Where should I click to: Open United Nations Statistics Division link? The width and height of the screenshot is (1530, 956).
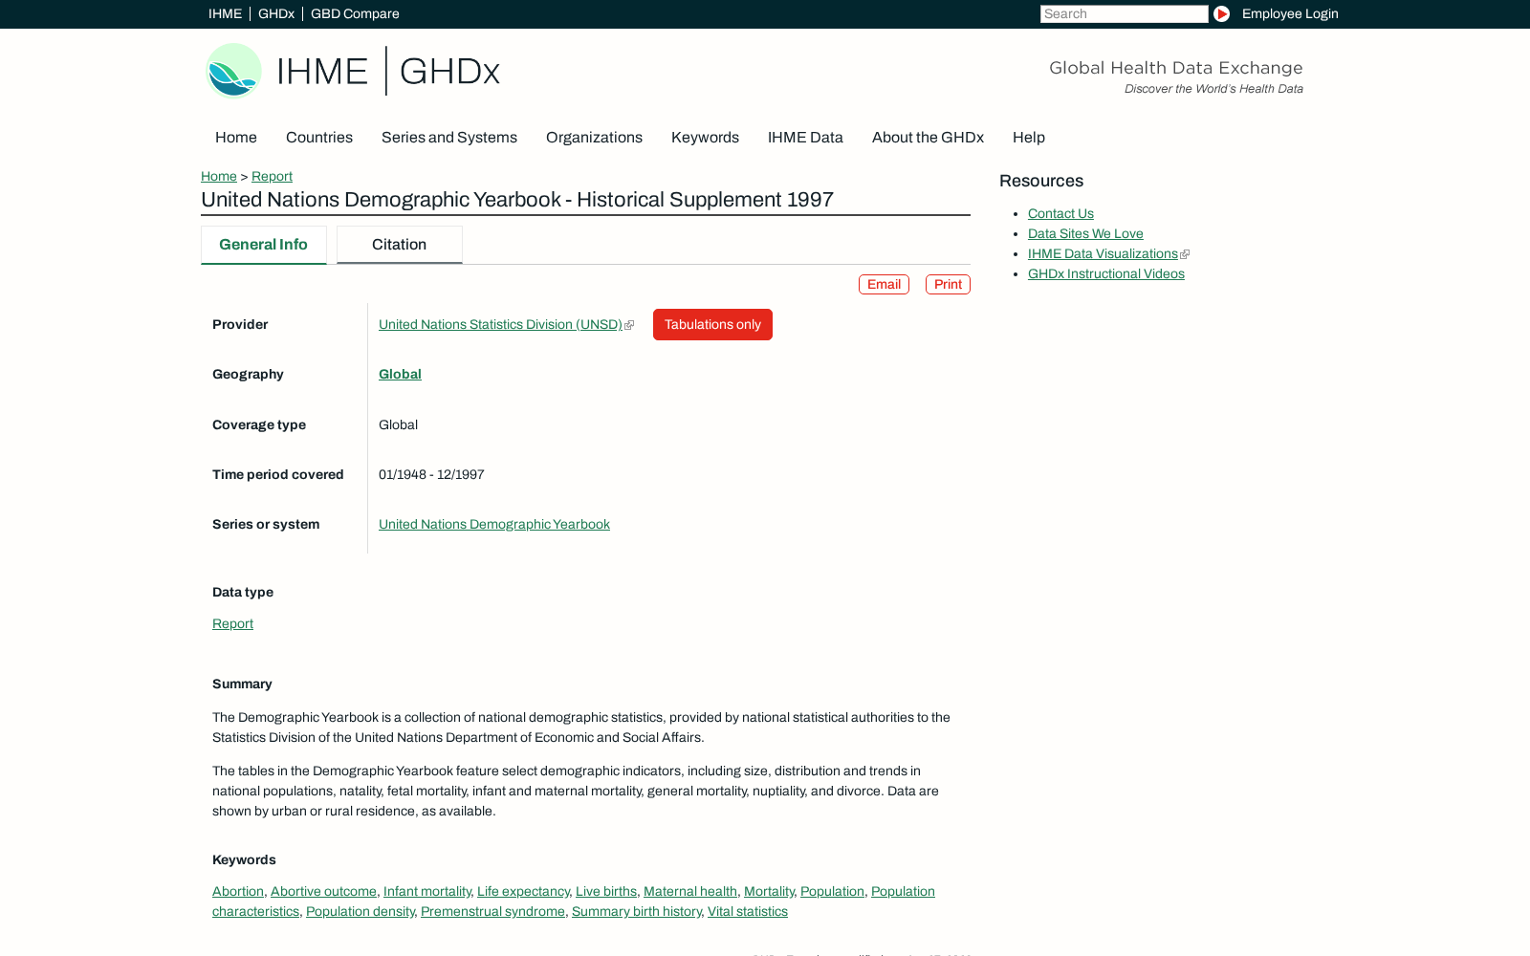(500, 325)
